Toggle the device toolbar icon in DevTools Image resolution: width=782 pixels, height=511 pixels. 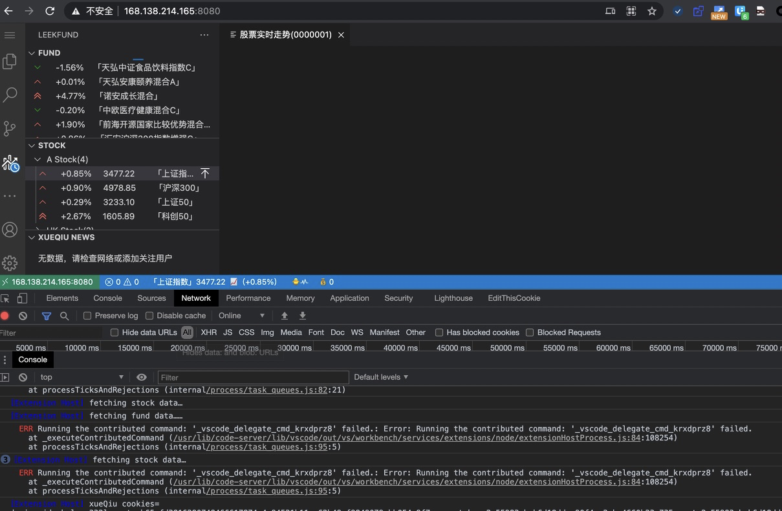click(x=22, y=298)
